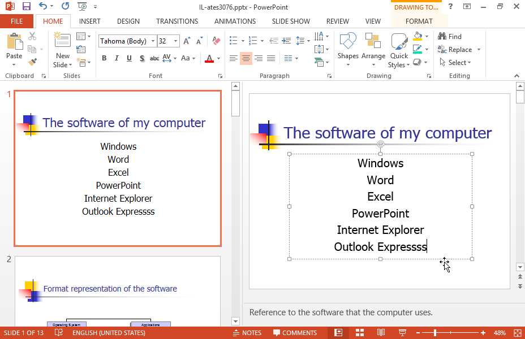Zoom in with plus button
This screenshot has height=339, width=525.
pos(483,333)
